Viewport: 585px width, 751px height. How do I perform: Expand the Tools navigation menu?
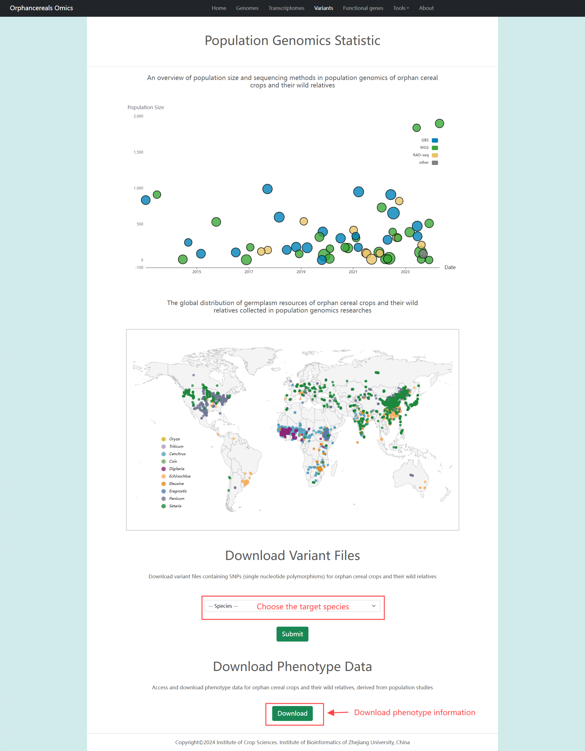tap(400, 8)
